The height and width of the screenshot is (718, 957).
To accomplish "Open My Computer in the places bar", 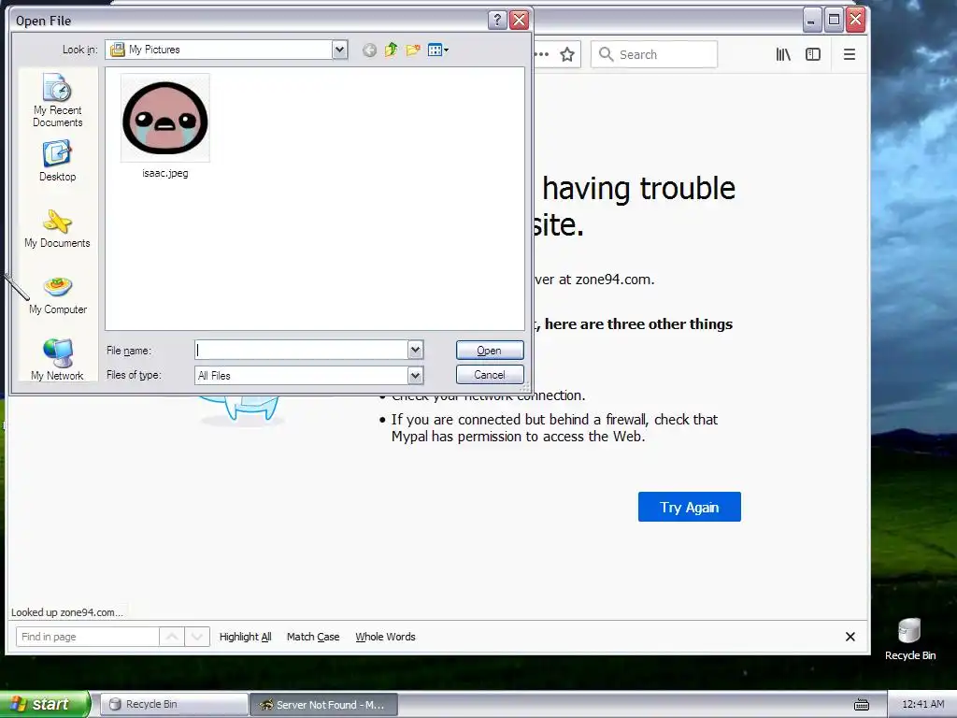I will [x=57, y=295].
